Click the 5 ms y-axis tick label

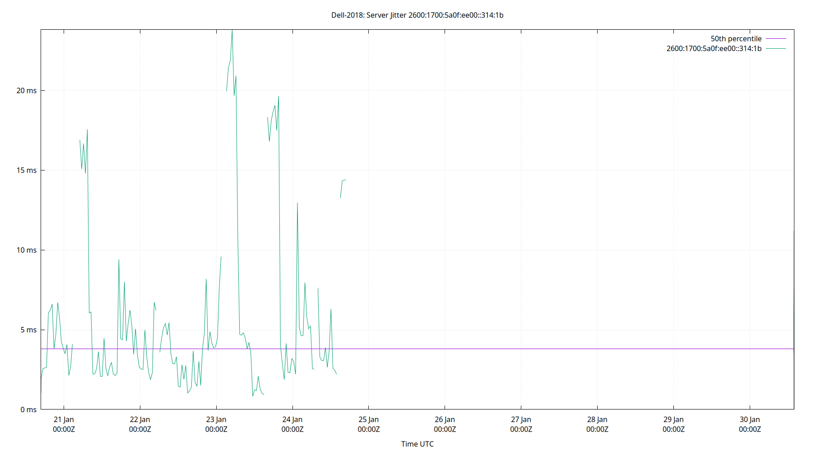28,330
